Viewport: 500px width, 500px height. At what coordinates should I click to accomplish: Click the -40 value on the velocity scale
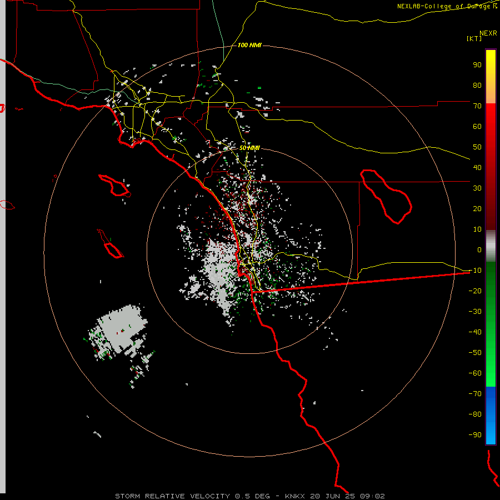coord(475,332)
